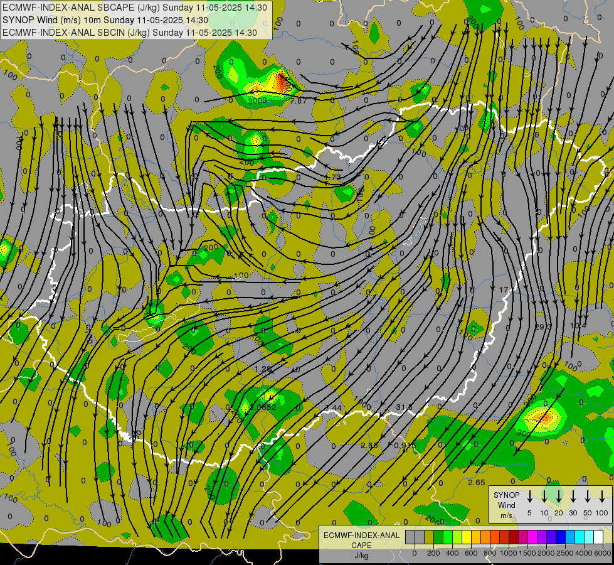
Task: Select the pure blue swatch right of the 2500 tick
Action: [x=561, y=537]
